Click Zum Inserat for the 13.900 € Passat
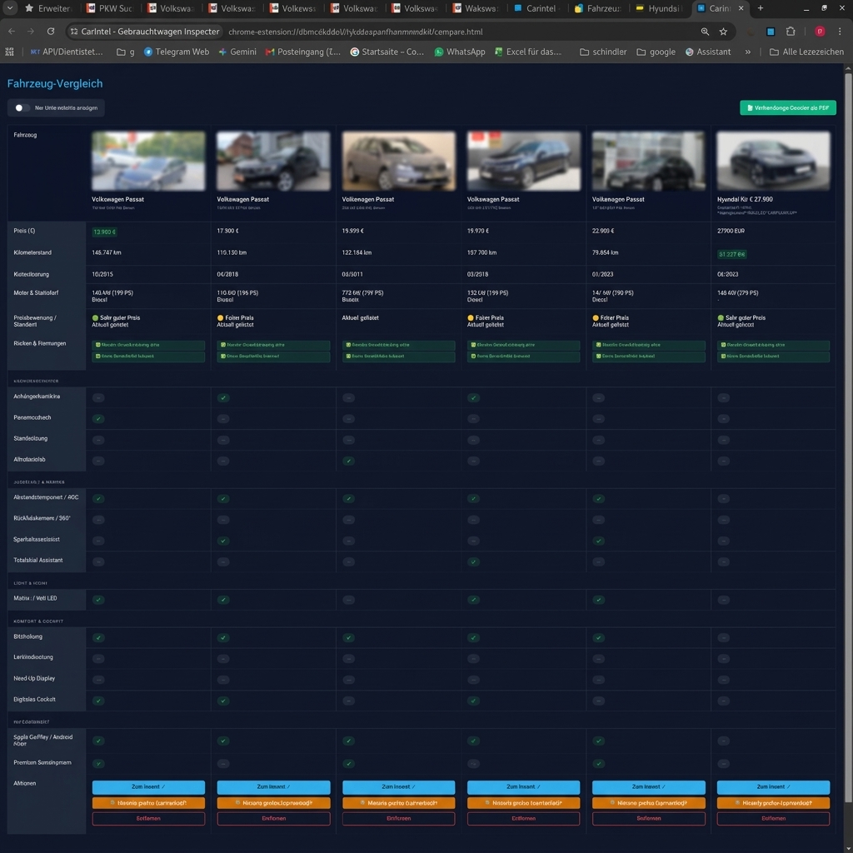This screenshot has width=853, height=853. pyautogui.click(x=148, y=786)
